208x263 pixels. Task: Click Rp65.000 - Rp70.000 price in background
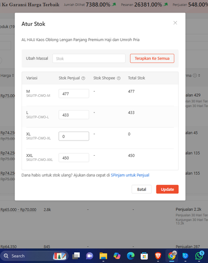pos(18,210)
